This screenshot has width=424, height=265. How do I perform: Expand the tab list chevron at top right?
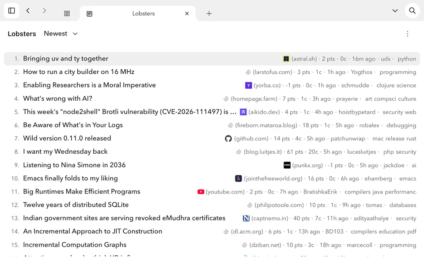(x=395, y=11)
